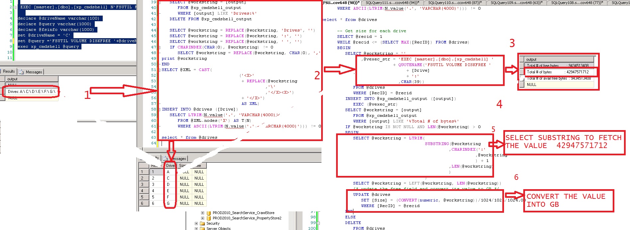Click the PROD2010_SearchService_PropertyStore2 database icon
The width and height of the screenshot is (630, 230).
209,218
